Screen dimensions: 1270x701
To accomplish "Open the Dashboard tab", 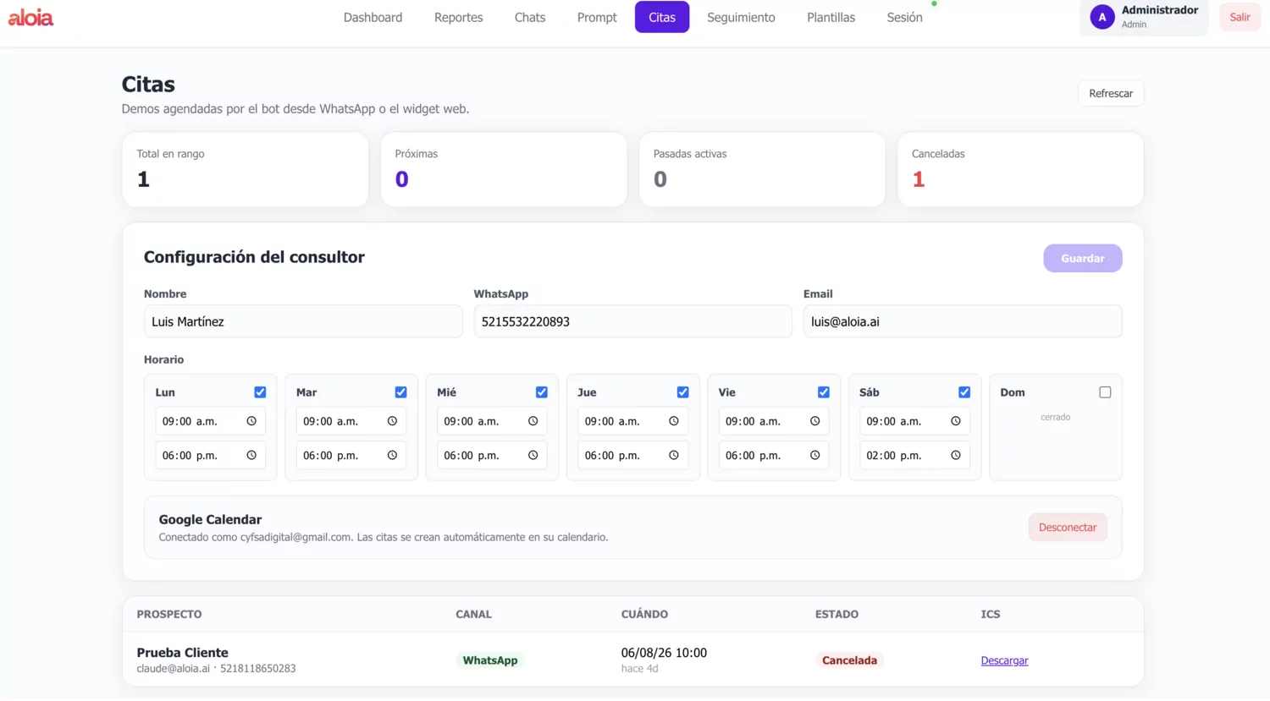I will point(373,17).
